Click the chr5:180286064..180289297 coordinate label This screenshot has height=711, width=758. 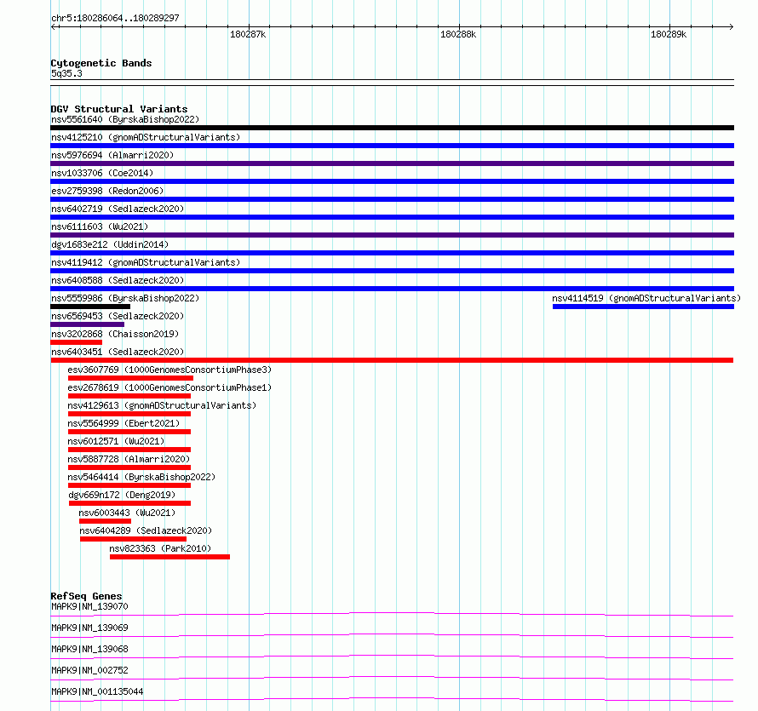click(115, 18)
